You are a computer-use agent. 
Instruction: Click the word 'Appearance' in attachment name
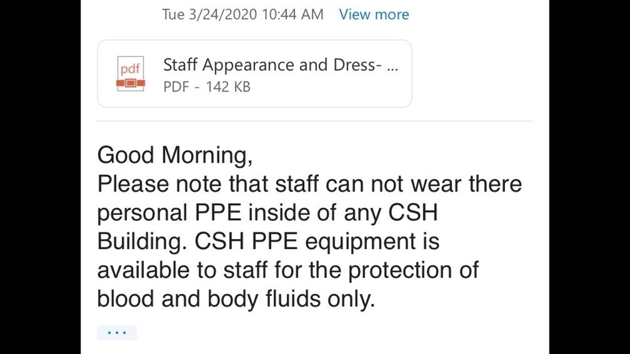pyautogui.click(x=249, y=65)
